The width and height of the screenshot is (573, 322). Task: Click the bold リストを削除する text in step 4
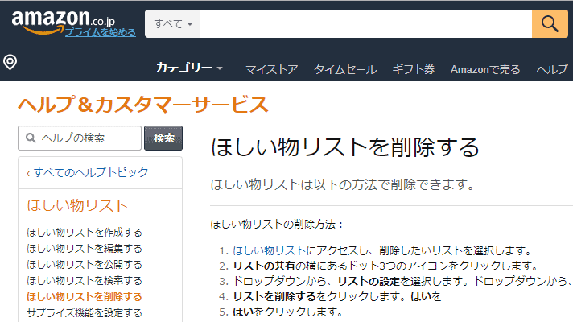tap(274, 296)
